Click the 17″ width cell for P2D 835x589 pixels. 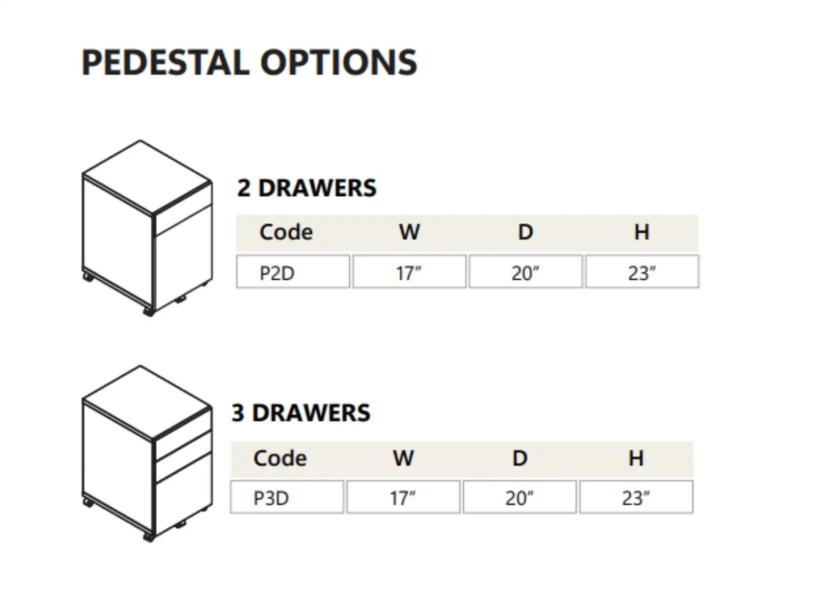click(410, 271)
